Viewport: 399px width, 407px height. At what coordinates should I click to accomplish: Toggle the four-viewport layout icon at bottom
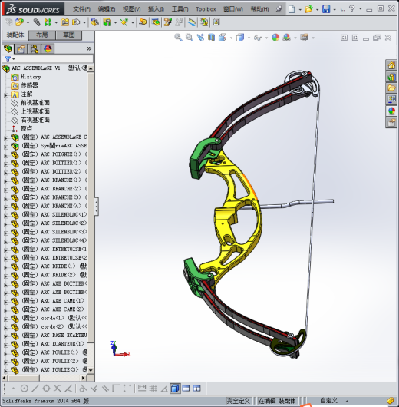pos(197,389)
